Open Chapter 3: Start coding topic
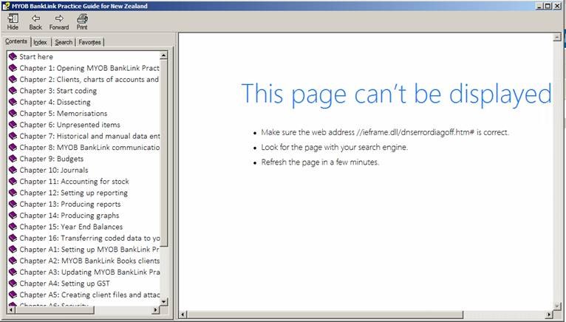566x322 pixels. click(58, 91)
